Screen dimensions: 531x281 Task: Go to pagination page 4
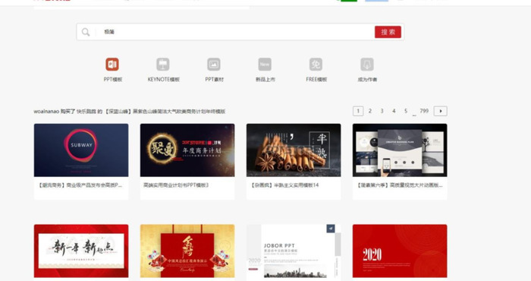pos(394,111)
